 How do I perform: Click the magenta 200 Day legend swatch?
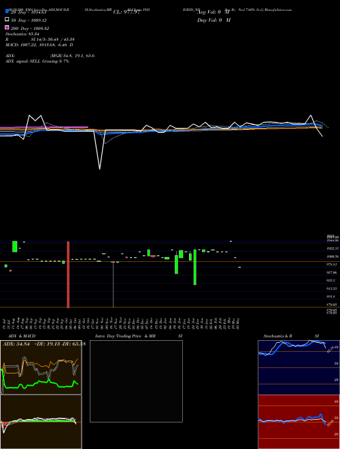tap(7, 27)
